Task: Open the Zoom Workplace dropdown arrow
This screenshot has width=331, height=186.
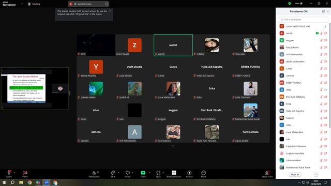Action: (22, 4)
